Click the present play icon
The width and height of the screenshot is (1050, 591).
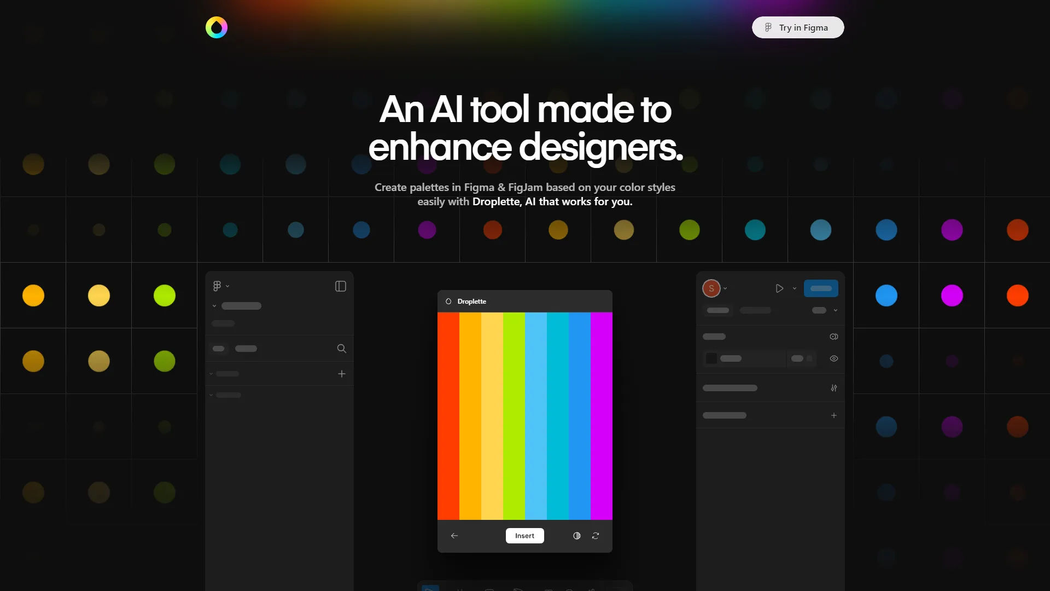(779, 288)
